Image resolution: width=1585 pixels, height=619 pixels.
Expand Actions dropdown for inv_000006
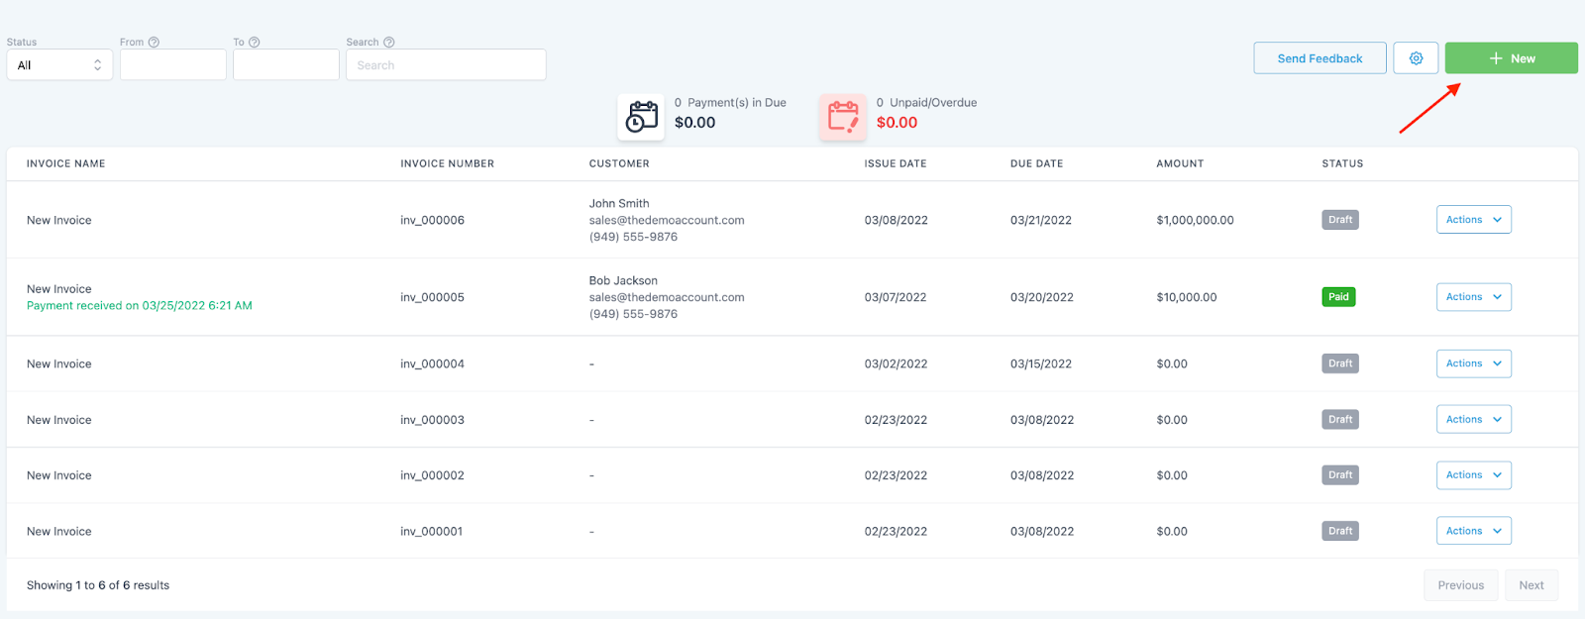click(1473, 220)
